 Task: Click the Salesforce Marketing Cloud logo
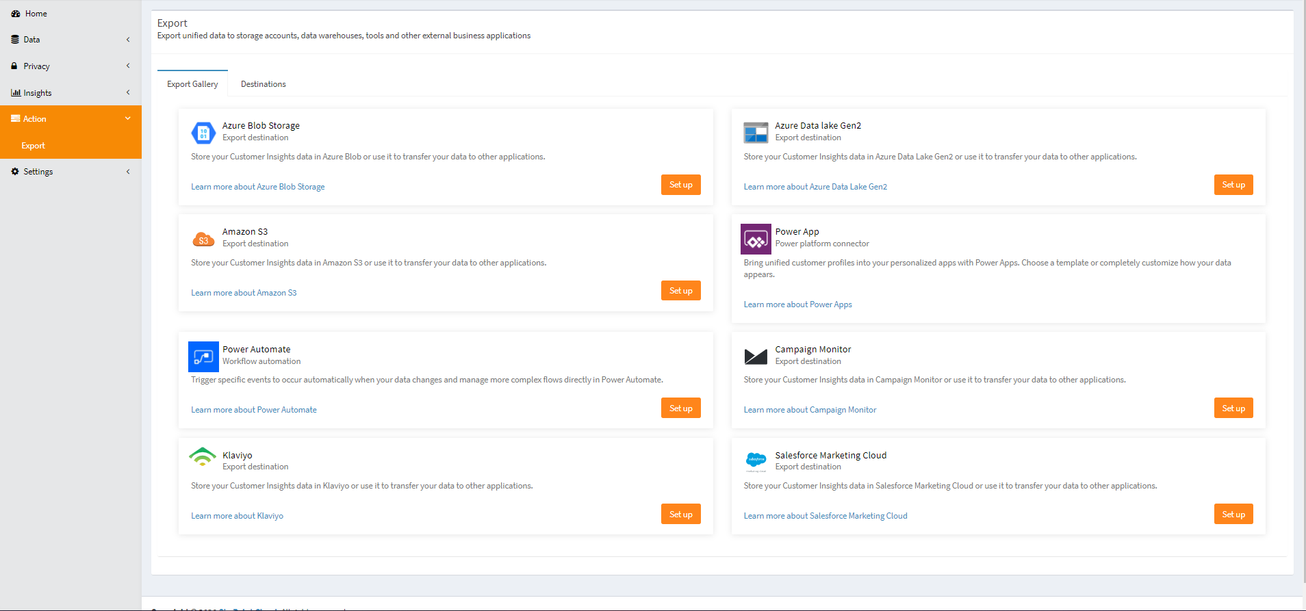click(756, 460)
